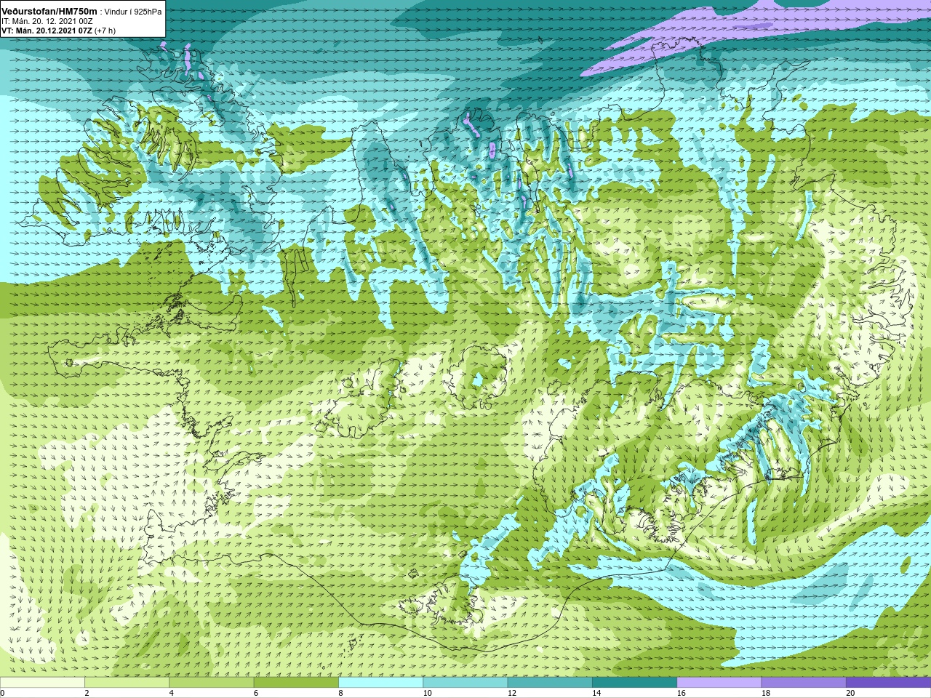
Task: Select the 16–18 lavender legend swatch
Action: coord(719,683)
